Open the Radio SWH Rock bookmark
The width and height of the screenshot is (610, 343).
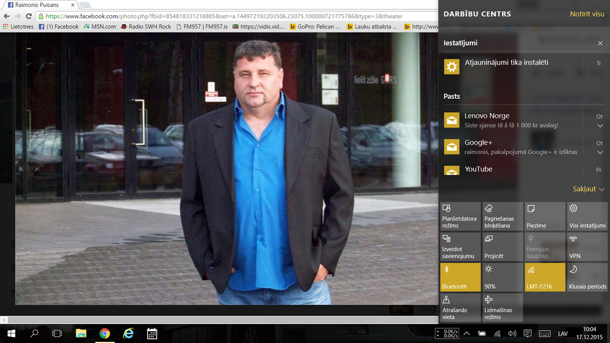(x=146, y=26)
